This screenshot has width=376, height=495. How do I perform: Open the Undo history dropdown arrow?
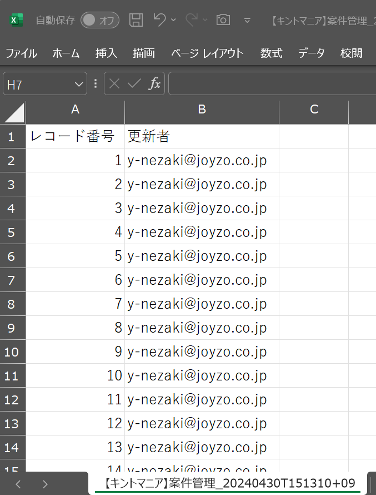tap(173, 20)
